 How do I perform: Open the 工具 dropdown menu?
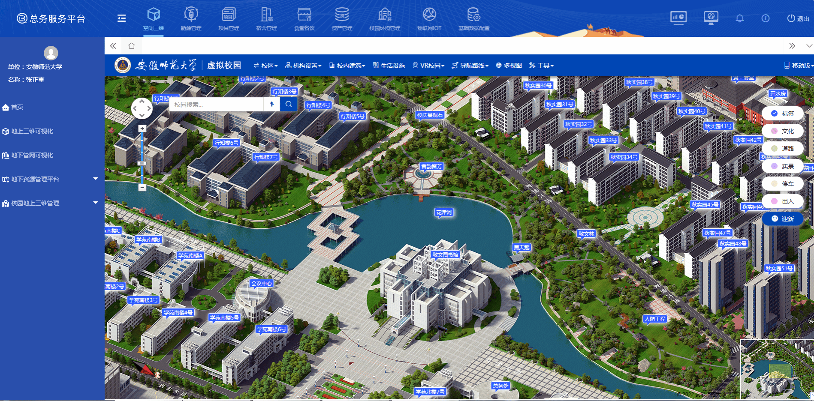coord(541,66)
